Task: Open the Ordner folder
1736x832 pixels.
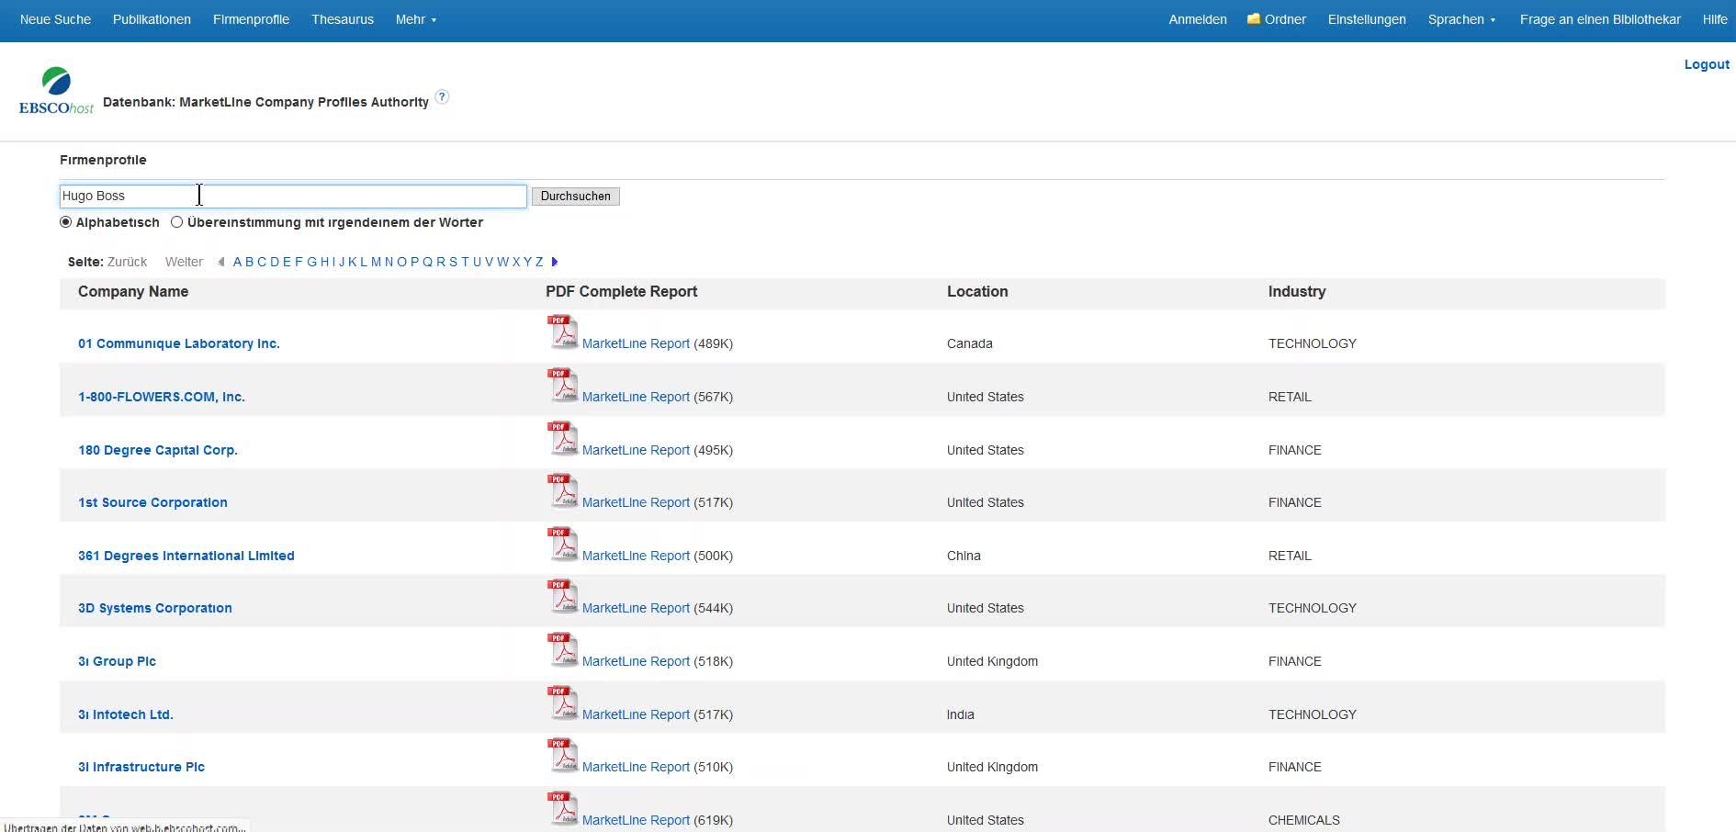Action: (x=1276, y=19)
